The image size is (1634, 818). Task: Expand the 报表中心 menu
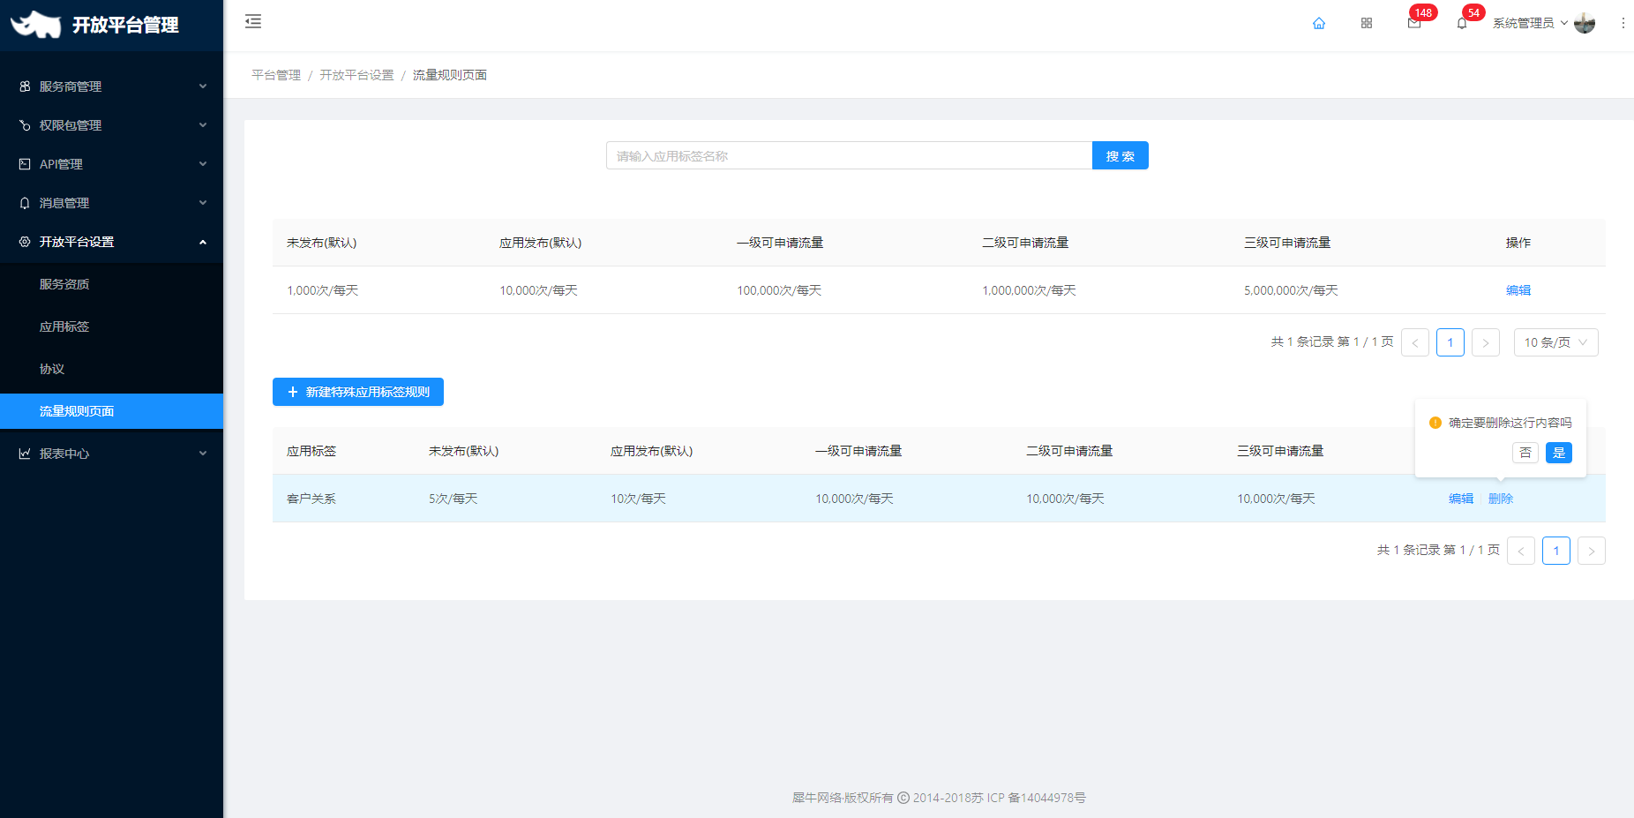click(x=111, y=454)
